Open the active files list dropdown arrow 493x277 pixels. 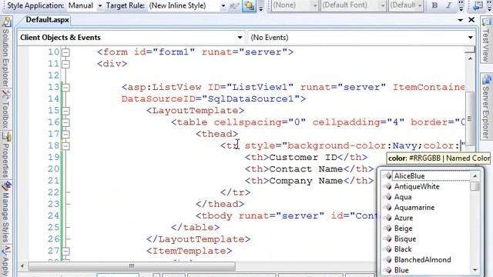click(x=461, y=20)
